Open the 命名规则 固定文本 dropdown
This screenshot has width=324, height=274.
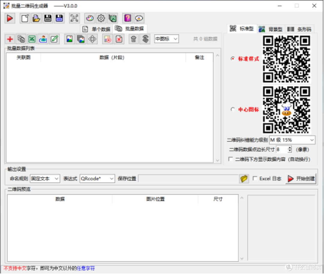pyautogui.click(x=45, y=179)
